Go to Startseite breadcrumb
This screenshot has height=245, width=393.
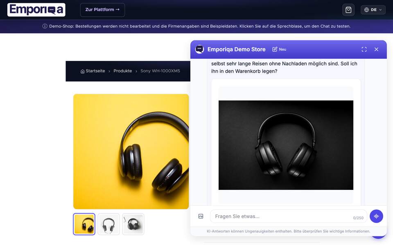(x=93, y=71)
